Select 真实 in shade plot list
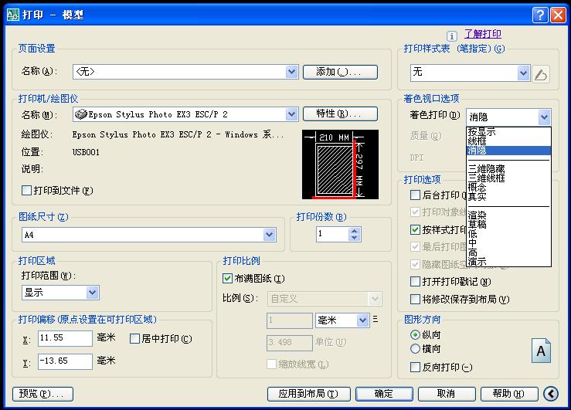Screen dimensions: 571x410 click(x=508, y=197)
